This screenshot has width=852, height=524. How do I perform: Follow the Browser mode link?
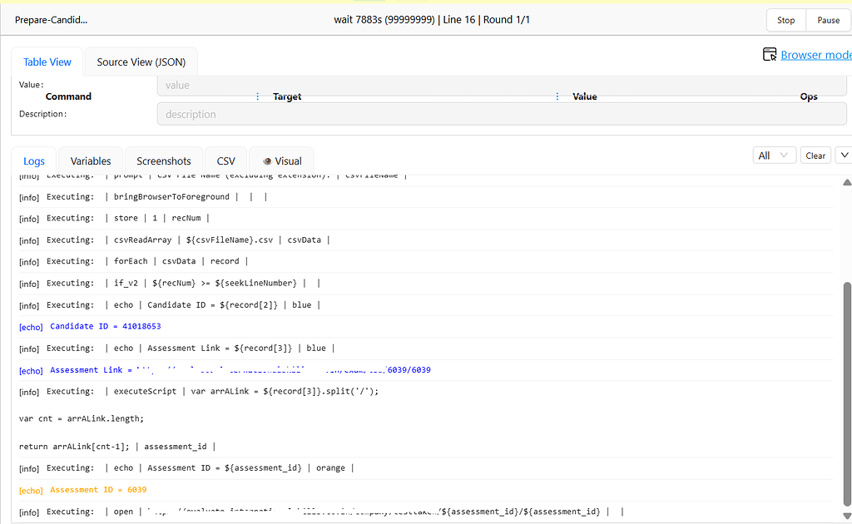tap(815, 55)
